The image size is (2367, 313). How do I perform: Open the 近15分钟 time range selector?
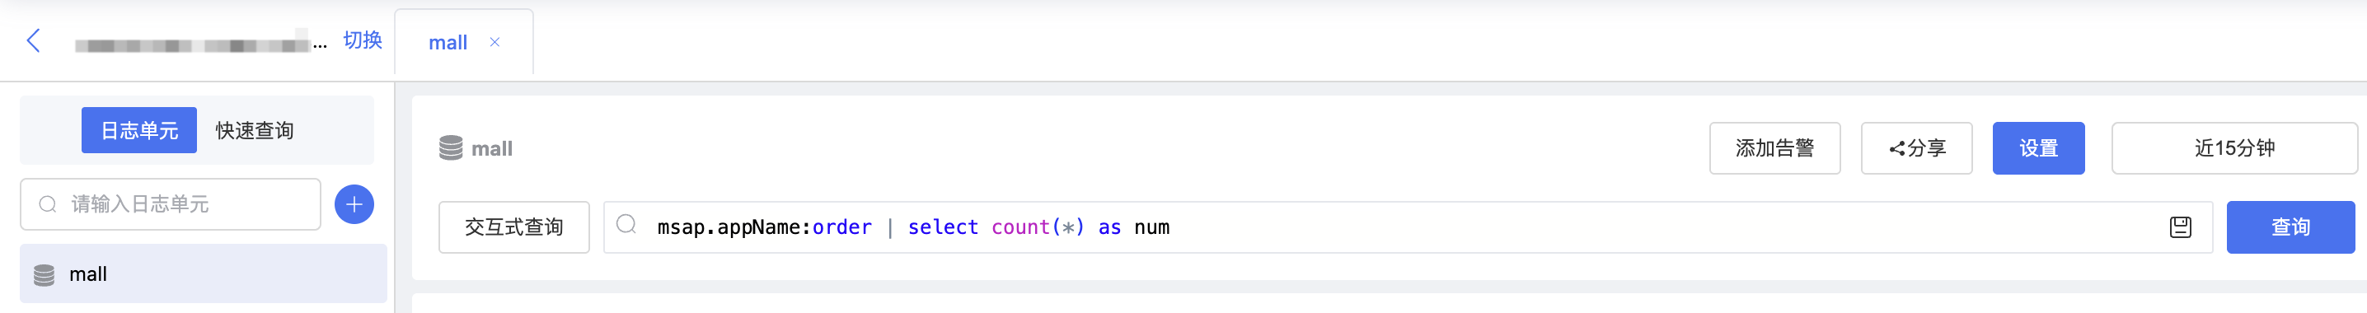2233,147
